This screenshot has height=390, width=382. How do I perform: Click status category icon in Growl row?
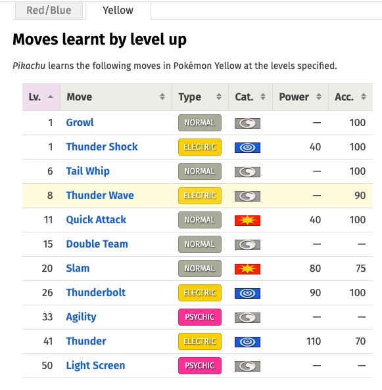[x=247, y=123]
